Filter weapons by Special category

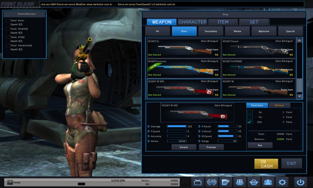click(x=290, y=31)
